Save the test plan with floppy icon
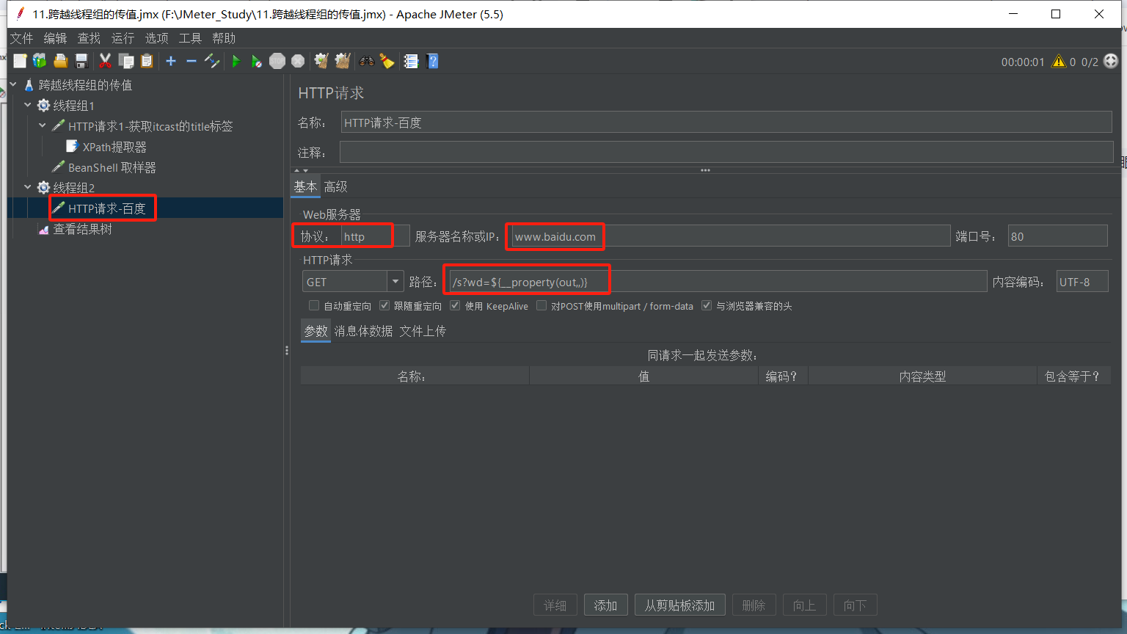The image size is (1127, 634). [81, 61]
